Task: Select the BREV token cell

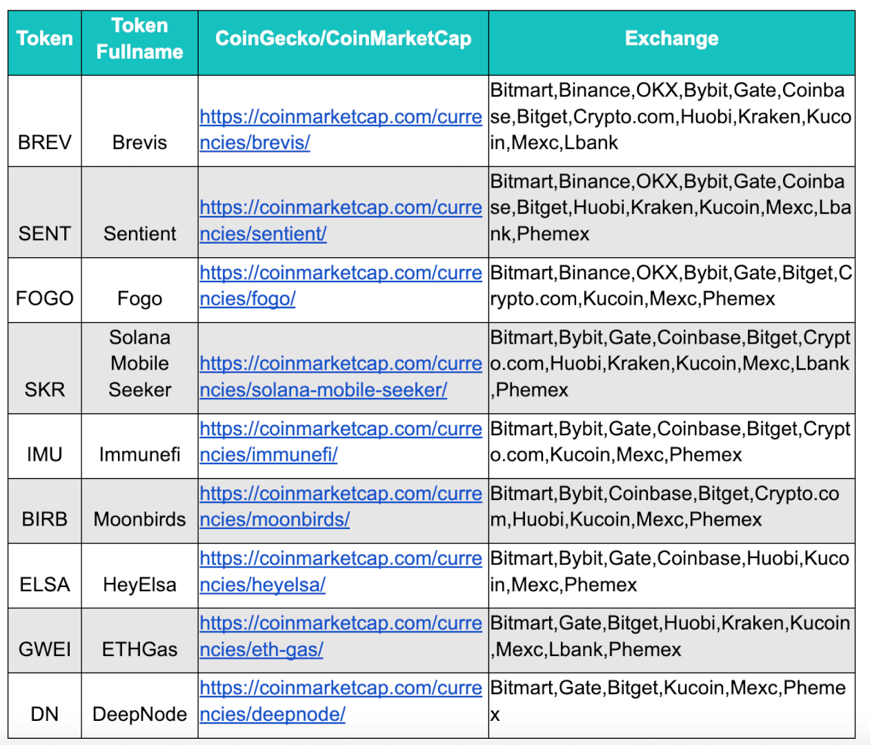Action: pyautogui.click(x=45, y=143)
